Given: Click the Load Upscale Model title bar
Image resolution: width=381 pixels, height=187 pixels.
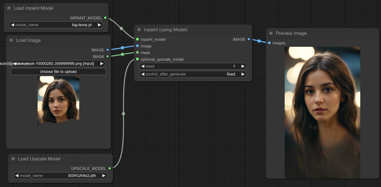Looking at the screenshot, I should click(60, 159).
